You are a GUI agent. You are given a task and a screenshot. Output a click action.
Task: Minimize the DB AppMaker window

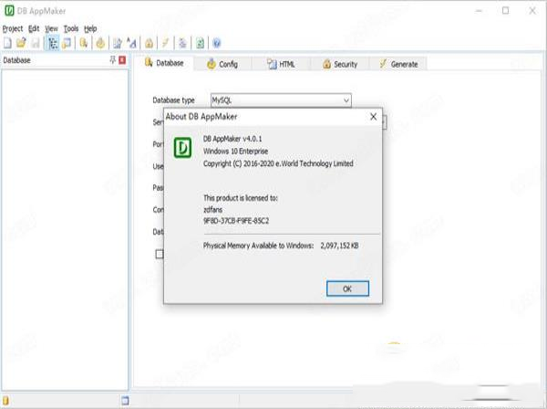pyautogui.click(x=479, y=11)
